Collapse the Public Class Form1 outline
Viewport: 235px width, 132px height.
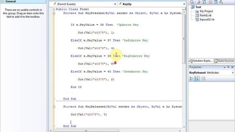(54, 10)
